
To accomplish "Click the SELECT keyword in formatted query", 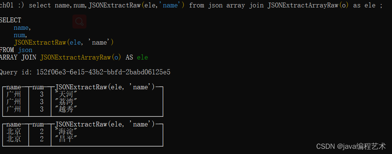I will (x=10, y=20).
